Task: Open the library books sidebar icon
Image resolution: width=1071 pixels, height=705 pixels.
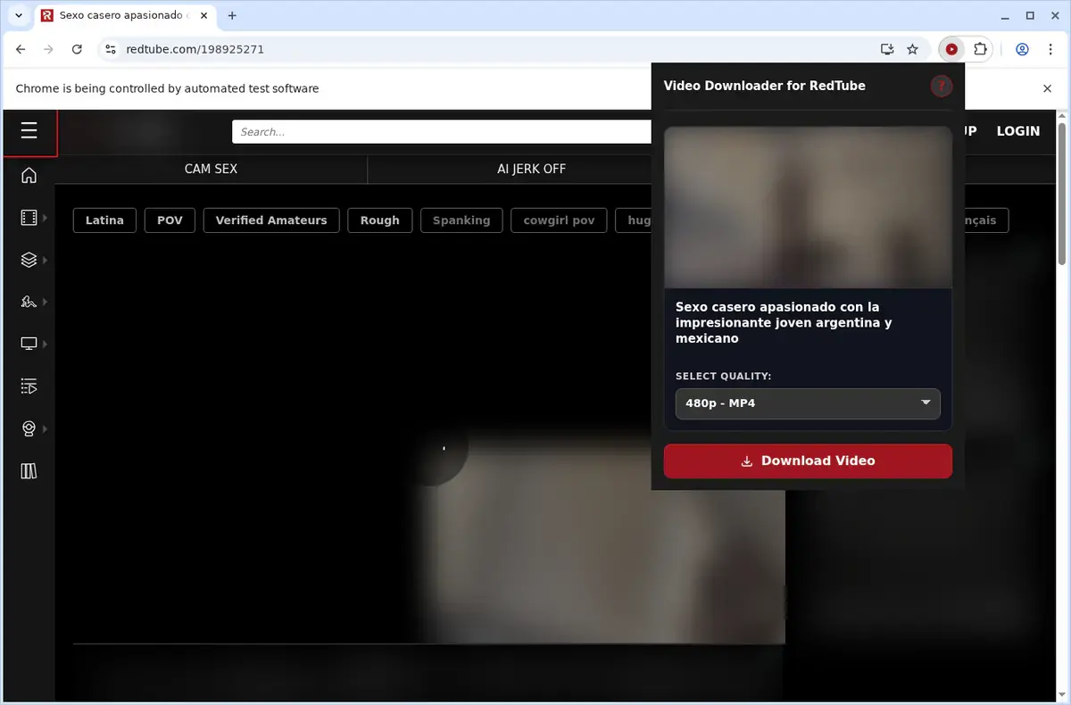Action: 29,471
